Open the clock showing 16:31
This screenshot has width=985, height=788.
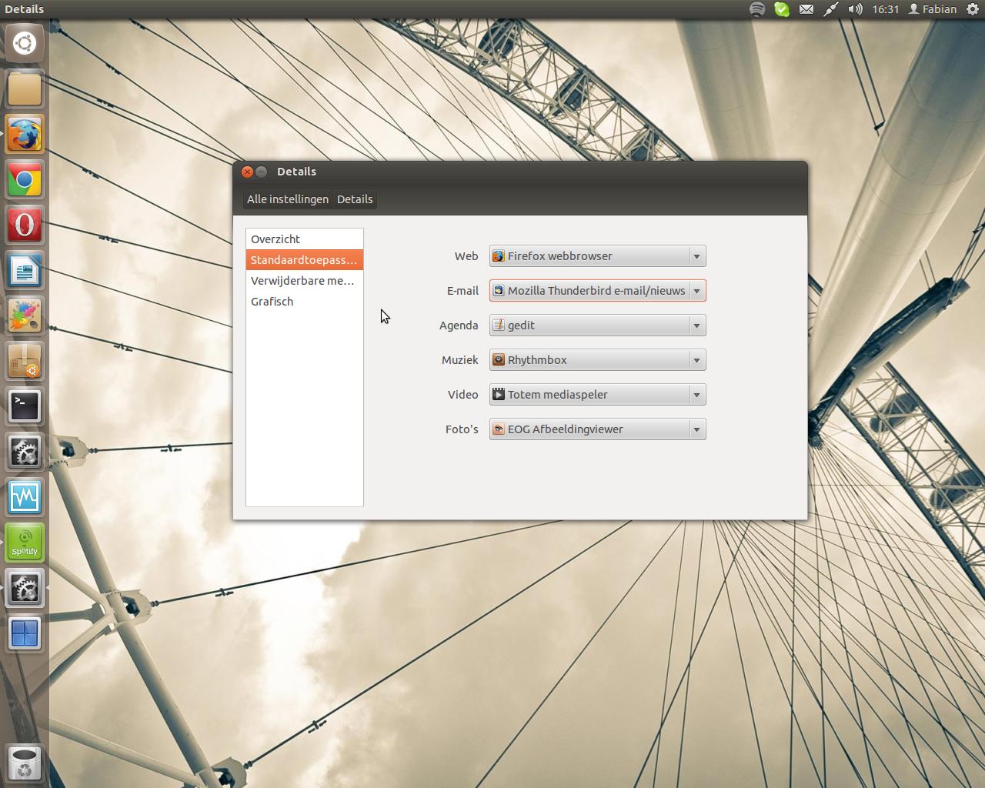pyautogui.click(x=886, y=9)
